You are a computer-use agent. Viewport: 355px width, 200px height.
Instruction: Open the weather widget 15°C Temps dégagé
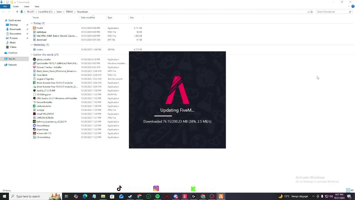click(x=293, y=196)
